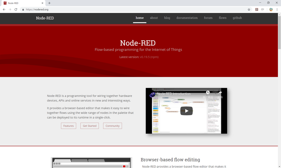Viewport: 281px width, 168px height.
Task: Click the browser forward arrow
Action: click(x=10, y=10)
